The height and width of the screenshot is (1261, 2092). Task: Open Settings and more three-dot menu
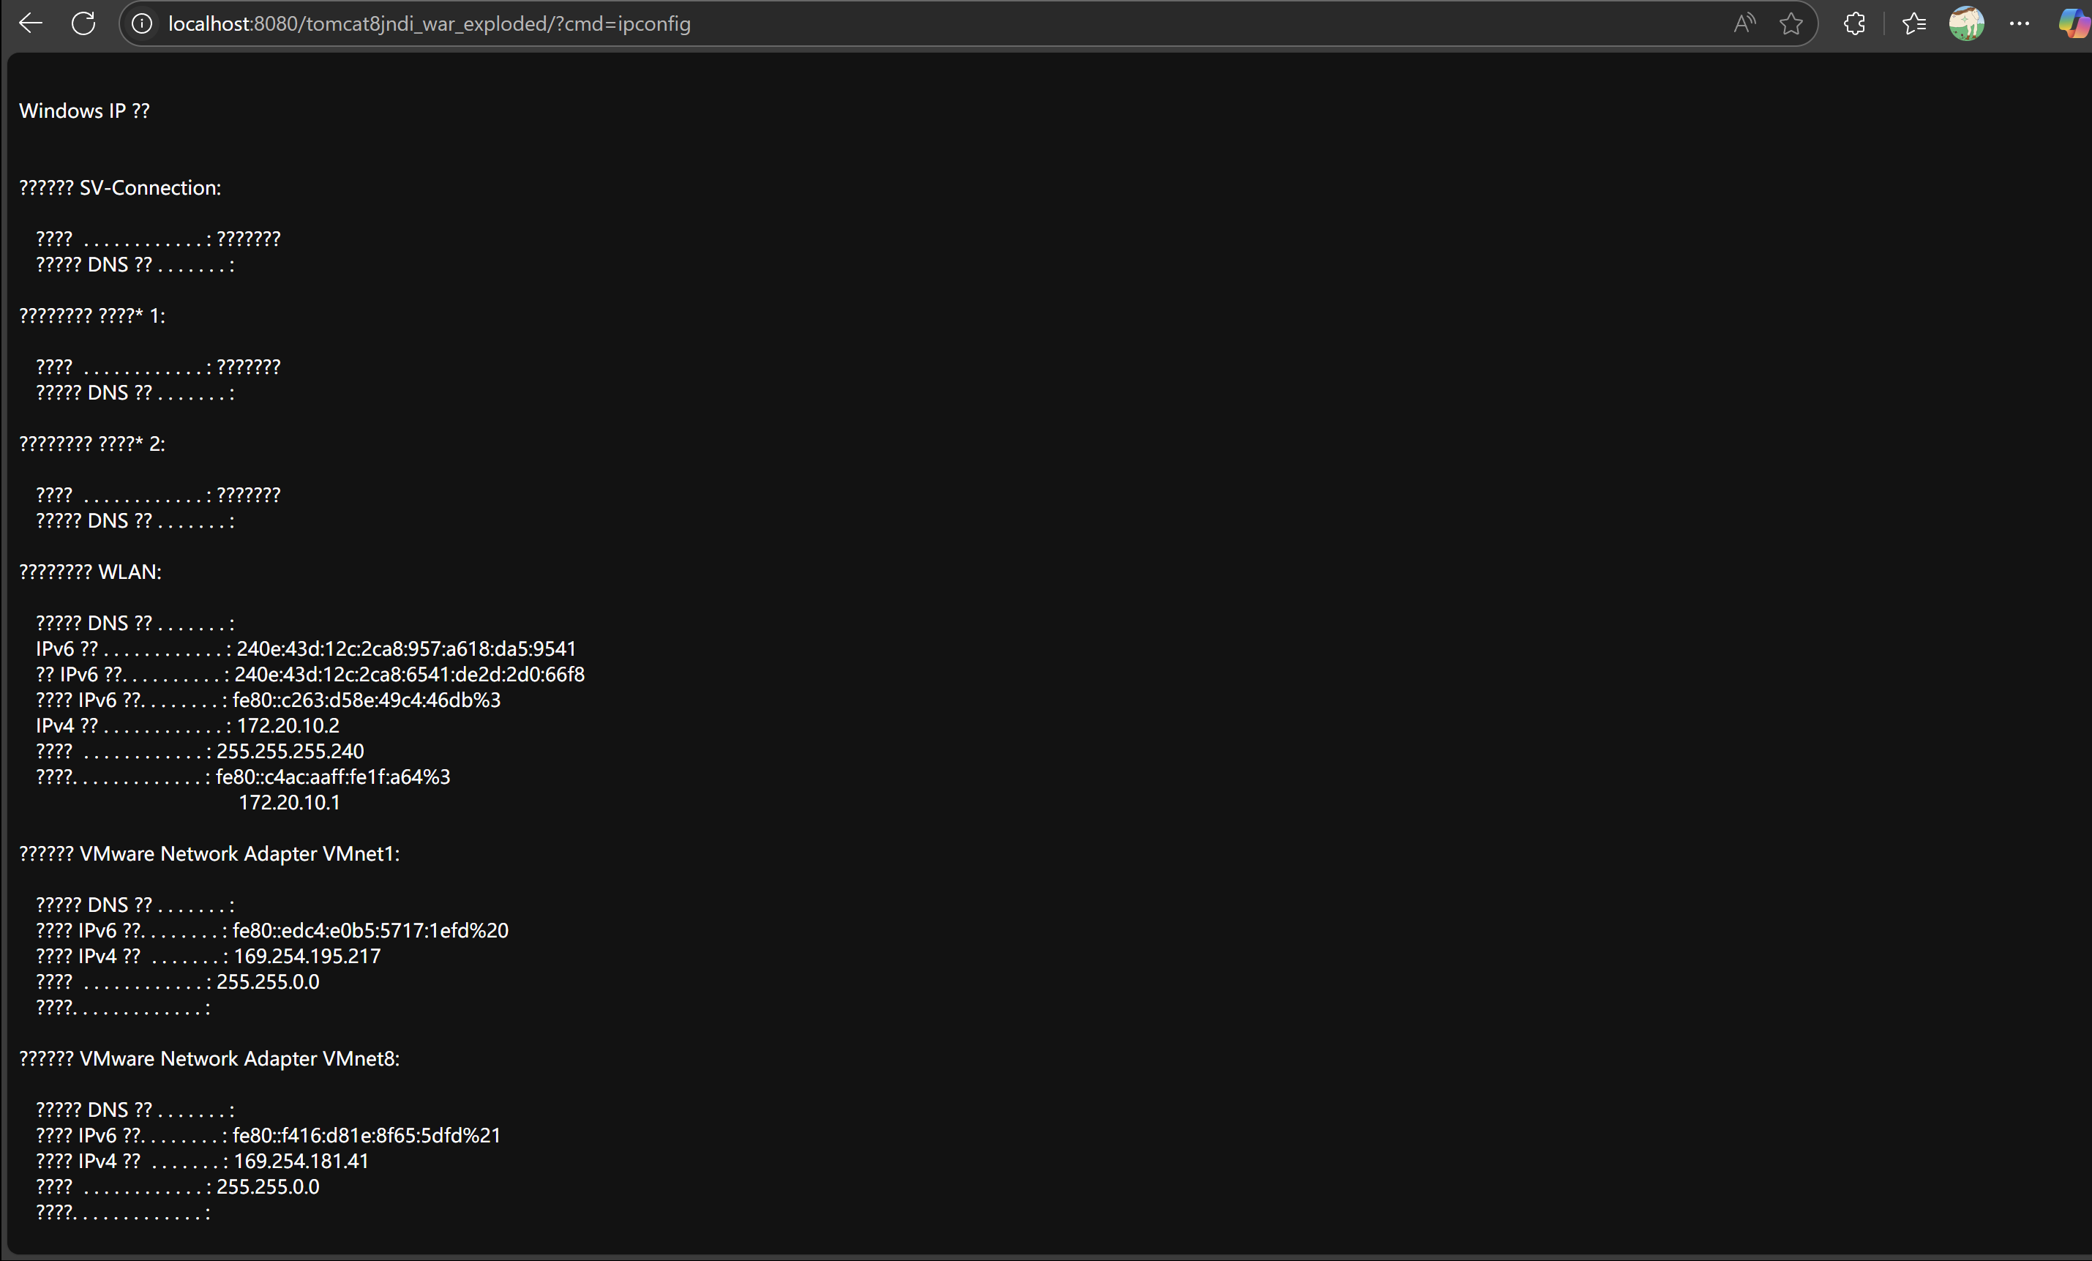point(2019,23)
